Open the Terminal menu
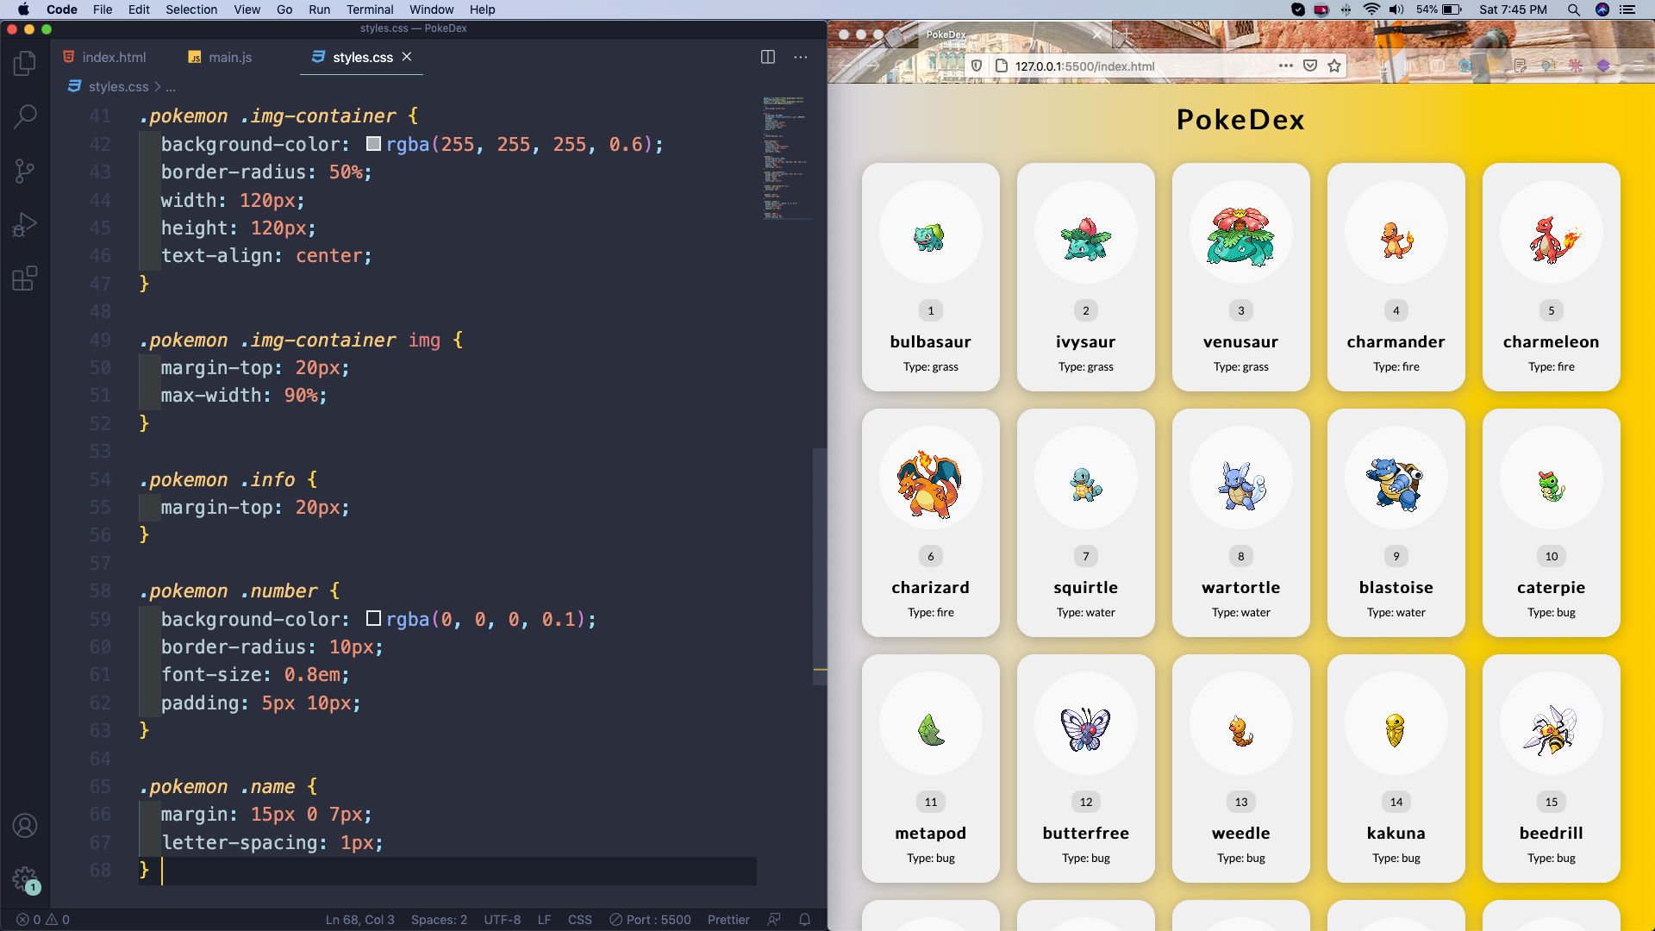 370,9
